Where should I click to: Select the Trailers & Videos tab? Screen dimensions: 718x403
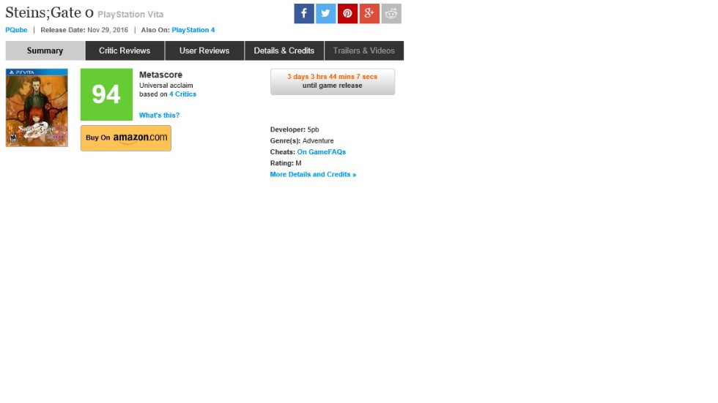coord(363,50)
